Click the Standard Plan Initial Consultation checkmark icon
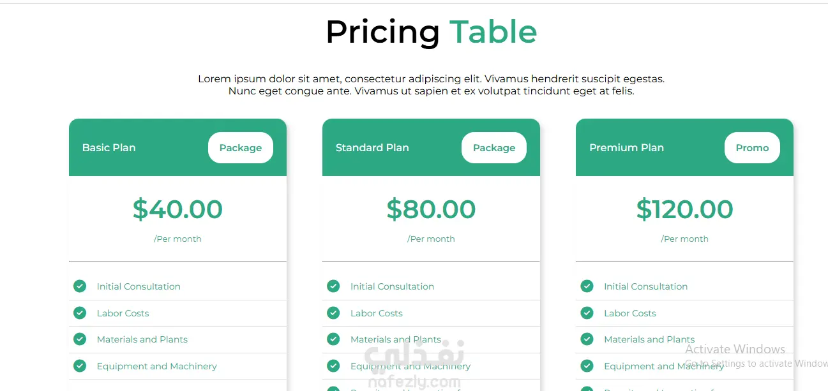The image size is (828, 391). click(333, 286)
